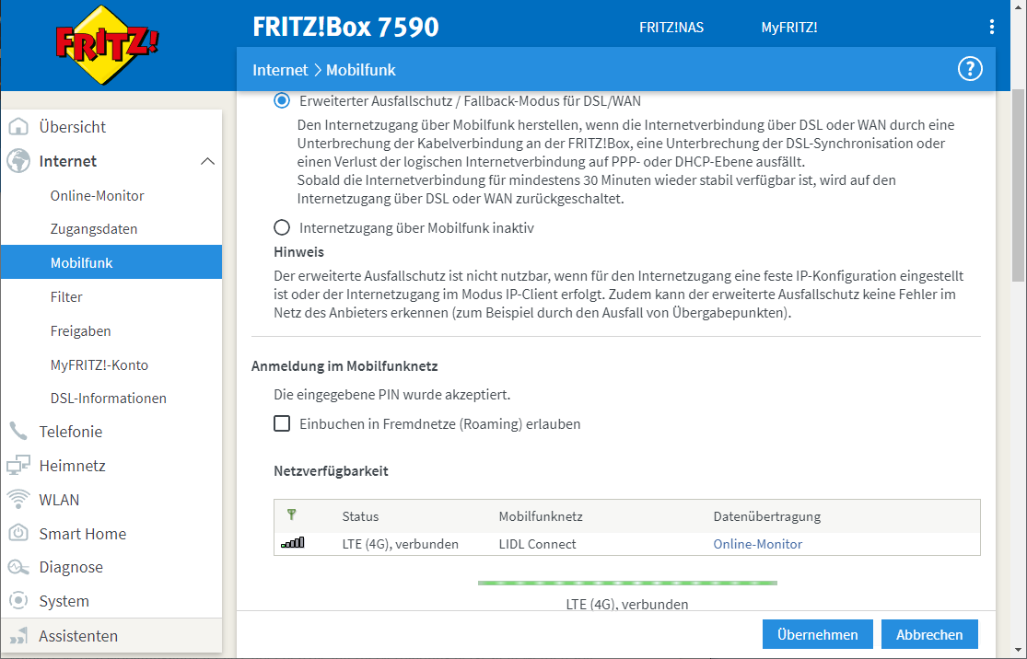
Task: Click the green LTE connection progress bar
Action: point(627,583)
